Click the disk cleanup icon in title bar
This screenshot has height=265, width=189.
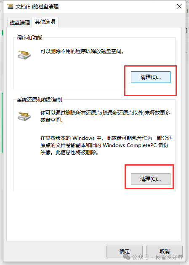[10, 7]
